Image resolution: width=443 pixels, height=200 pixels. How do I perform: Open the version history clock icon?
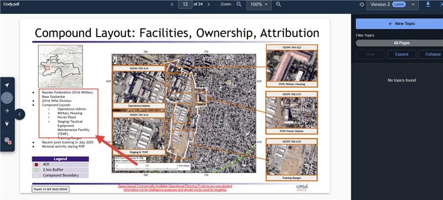point(362,4)
